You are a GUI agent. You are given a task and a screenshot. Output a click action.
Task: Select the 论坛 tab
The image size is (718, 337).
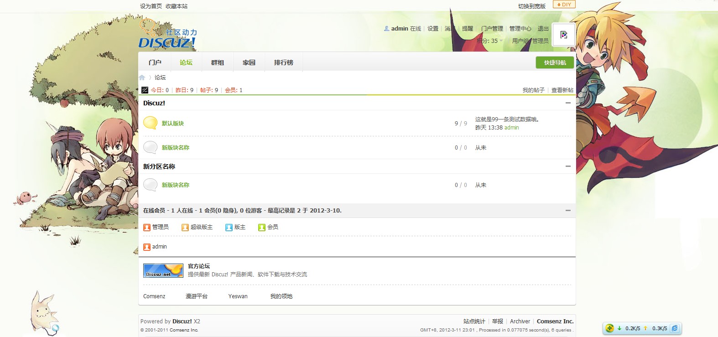pyautogui.click(x=186, y=62)
